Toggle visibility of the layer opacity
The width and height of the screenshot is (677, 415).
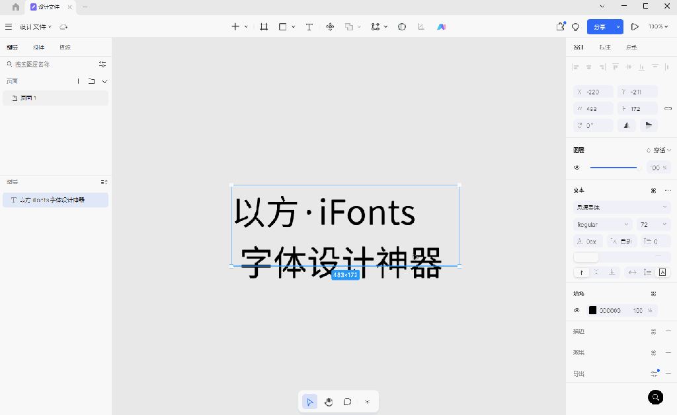pos(576,167)
